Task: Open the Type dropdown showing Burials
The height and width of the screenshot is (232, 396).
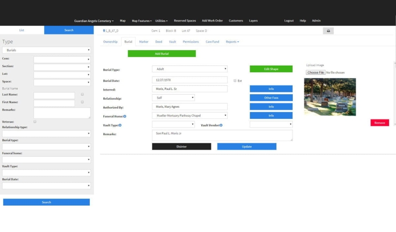Action: (x=46, y=50)
